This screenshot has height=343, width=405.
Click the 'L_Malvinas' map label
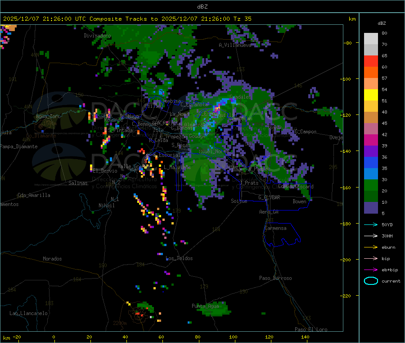coord(177,167)
